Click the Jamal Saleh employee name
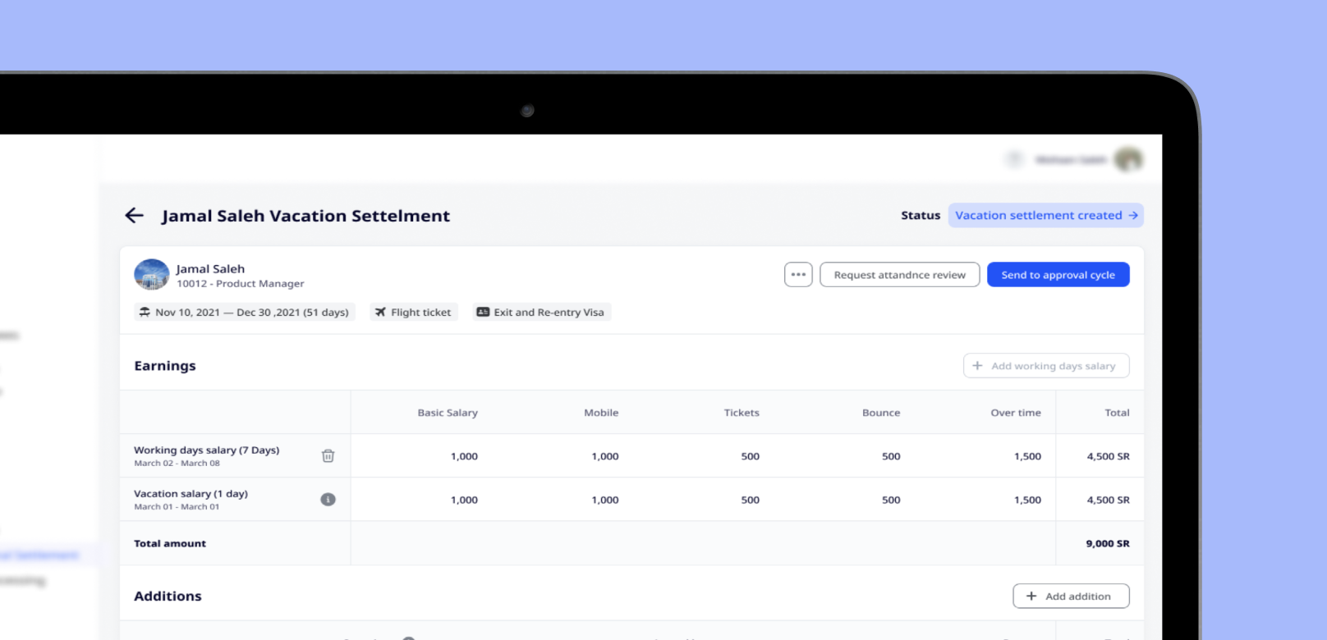The width and height of the screenshot is (1327, 640). [x=210, y=269]
